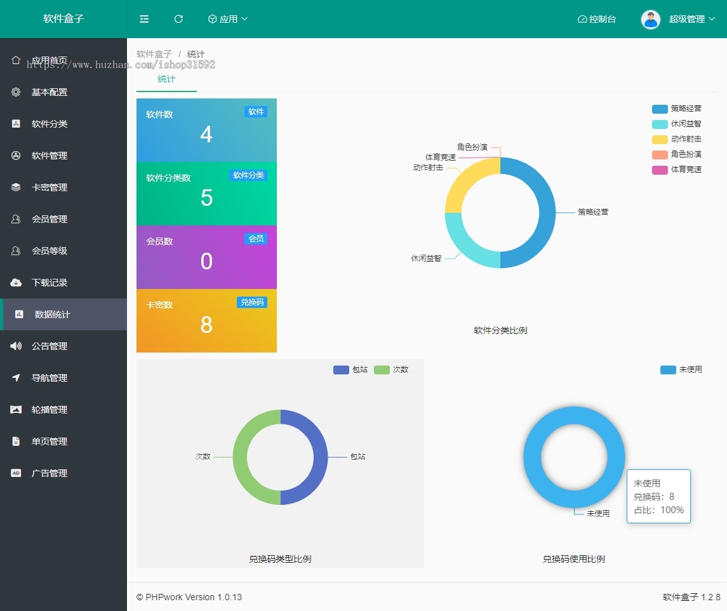The image size is (727, 611).
Task: Click the 软件盒子 breadcrumb link
Action: point(154,54)
